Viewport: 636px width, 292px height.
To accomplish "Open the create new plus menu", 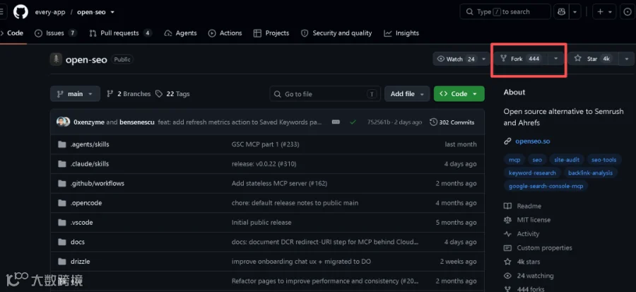I will 604,12.
